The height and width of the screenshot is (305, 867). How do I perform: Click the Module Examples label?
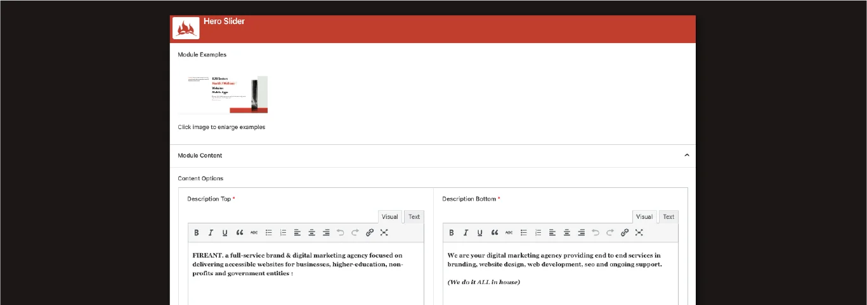(202, 55)
